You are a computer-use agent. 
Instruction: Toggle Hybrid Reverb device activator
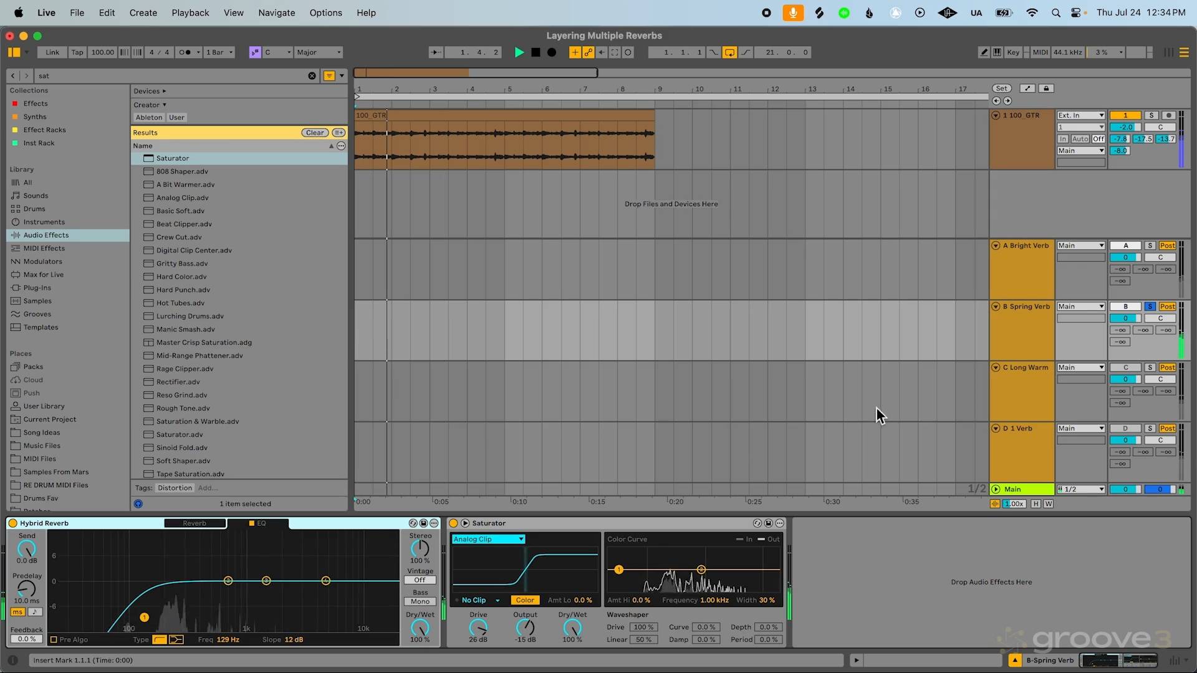12,523
